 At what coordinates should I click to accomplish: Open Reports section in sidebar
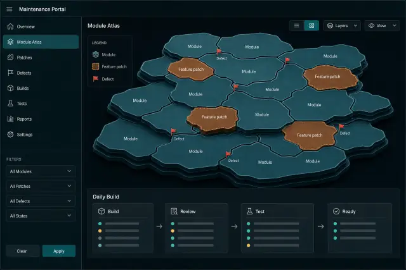coord(41,119)
